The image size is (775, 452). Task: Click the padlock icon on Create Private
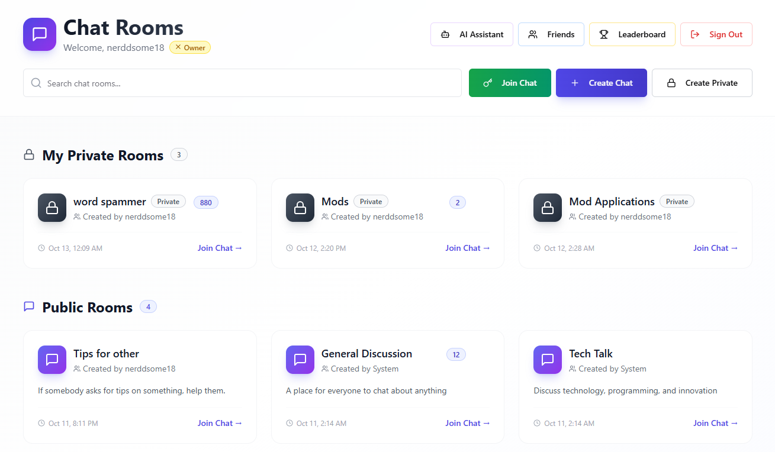(x=671, y=83)
